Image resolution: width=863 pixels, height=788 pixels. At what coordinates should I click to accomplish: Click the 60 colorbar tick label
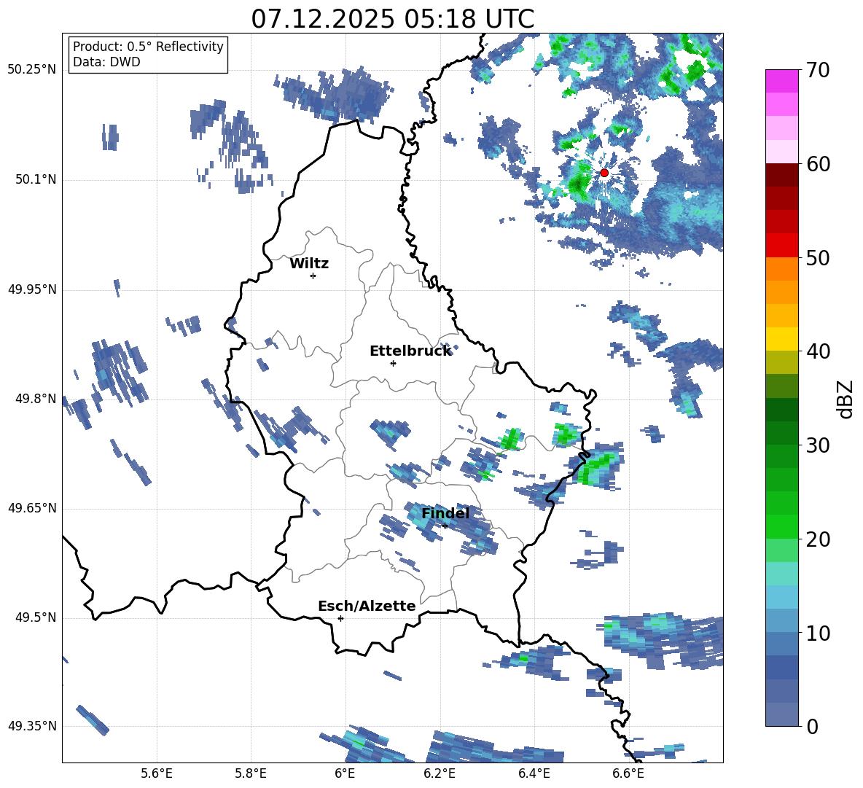pyautogui.click(x=818, y=164)
